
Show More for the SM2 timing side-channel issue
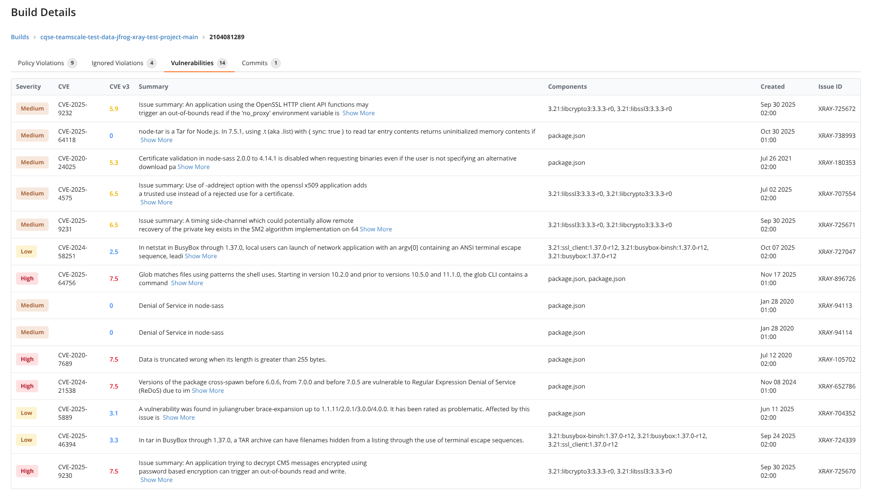[x=376, y=229]
